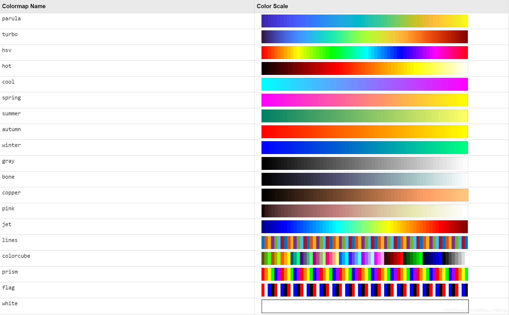
Task: Select the 'autumn' name cell
Action: tap(11, 130)
